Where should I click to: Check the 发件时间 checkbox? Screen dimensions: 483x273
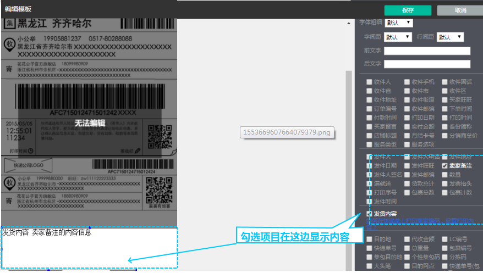pyautogui.click(x=369, y=202)
